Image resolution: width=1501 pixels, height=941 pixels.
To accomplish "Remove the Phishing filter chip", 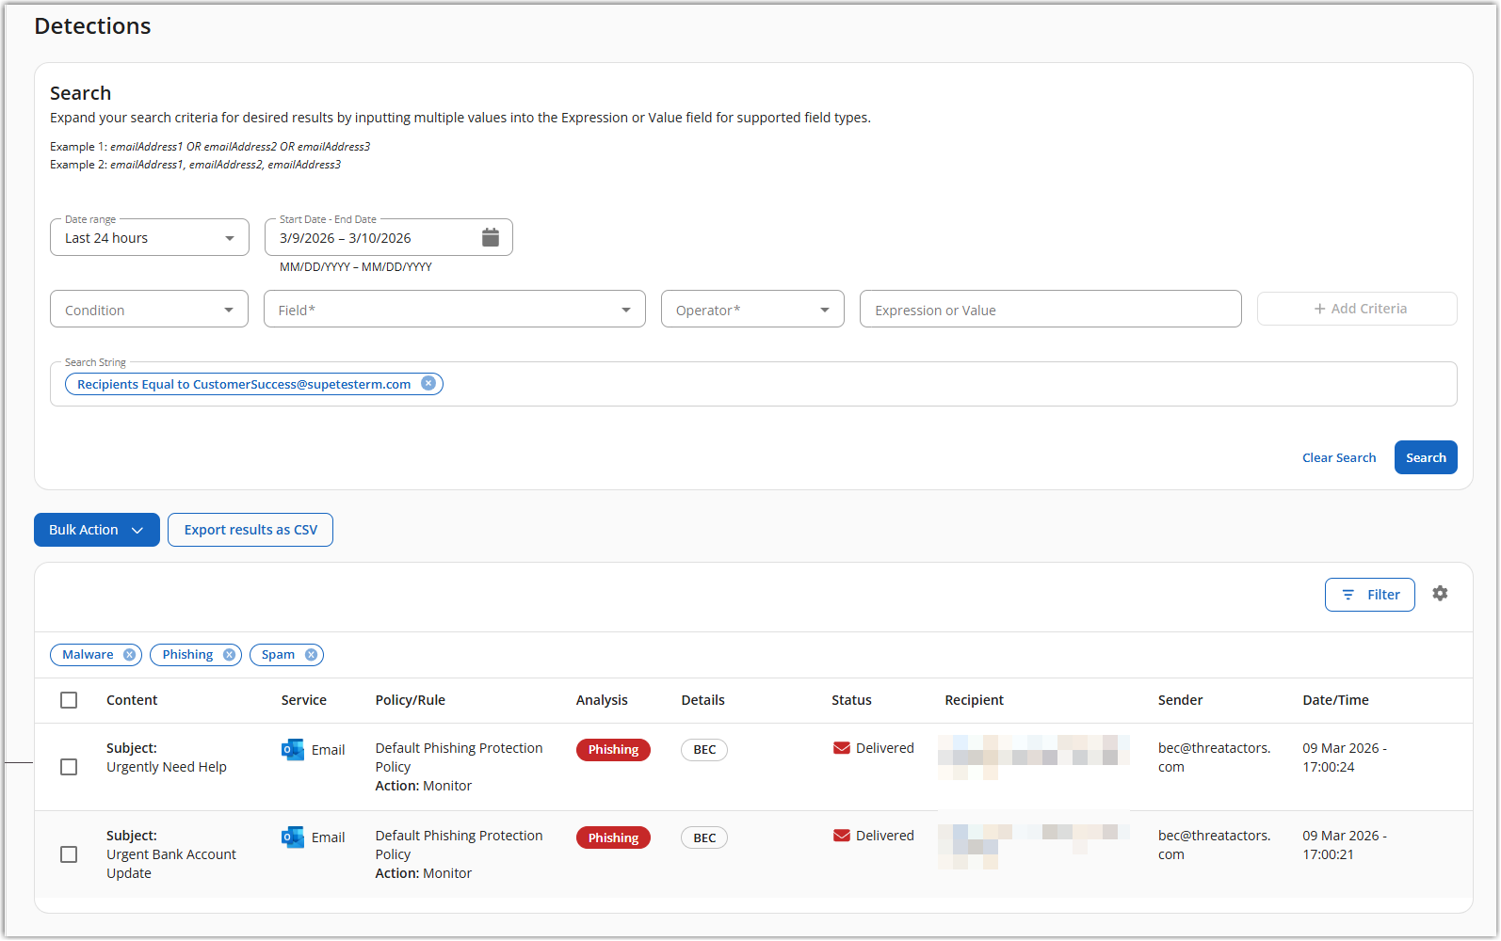I will click(229, 655).
